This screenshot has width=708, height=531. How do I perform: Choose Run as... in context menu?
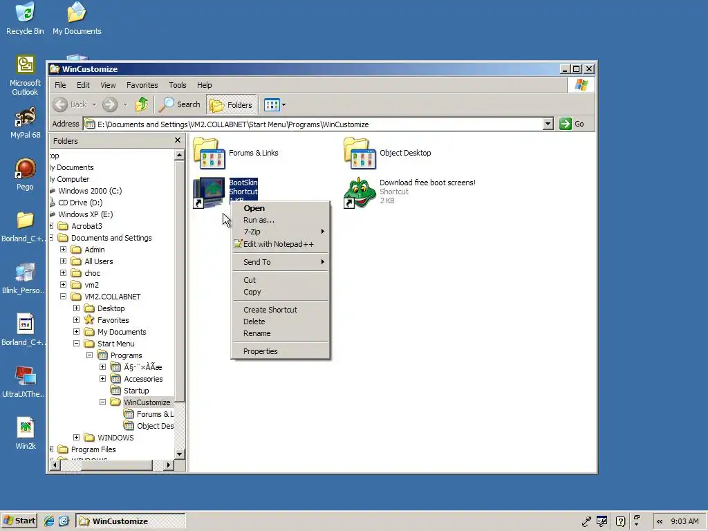pos(281,220)
